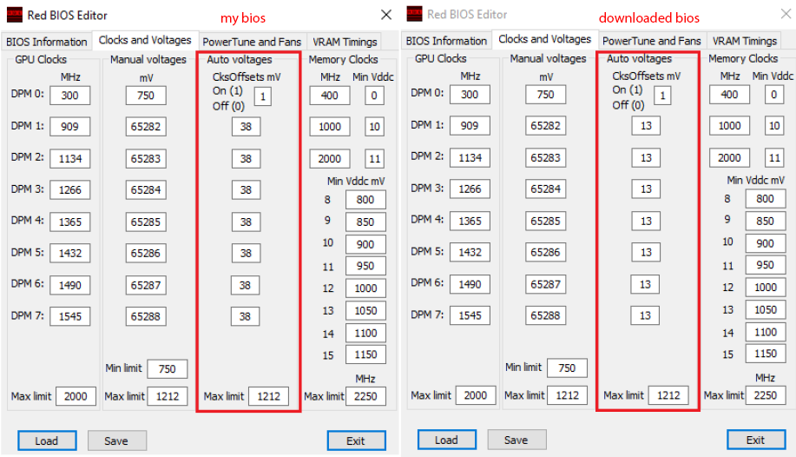The width and height of the screenshot is (796, 457).
Task: Edit DPM 0 GPU clock 300 in downloaded bios
Action: click(x=470, y=94)
